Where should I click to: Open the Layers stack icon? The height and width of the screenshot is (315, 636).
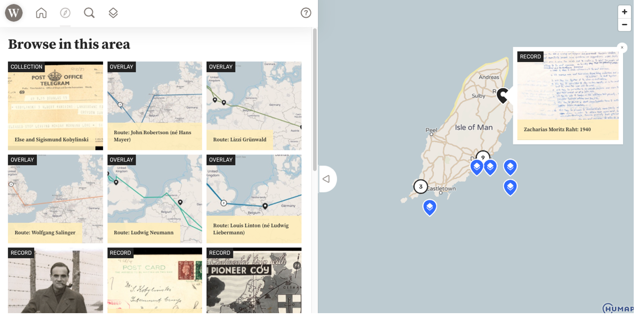(x=113, y=13)
